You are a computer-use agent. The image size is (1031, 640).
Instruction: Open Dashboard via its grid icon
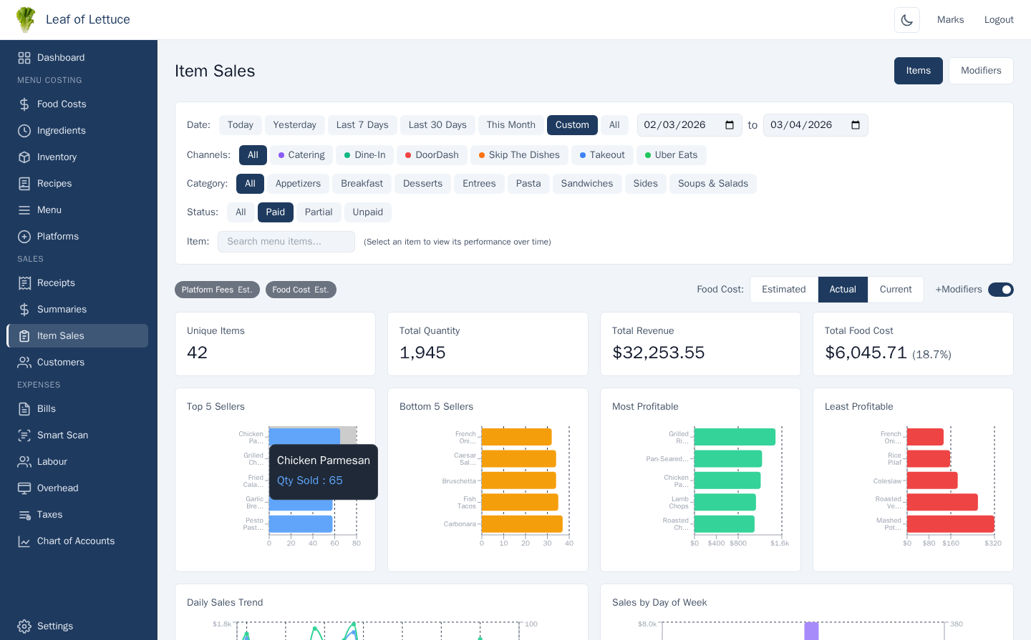24,58
